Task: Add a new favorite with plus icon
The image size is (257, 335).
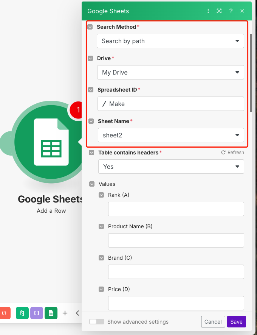Action: (x=65, y=313)
